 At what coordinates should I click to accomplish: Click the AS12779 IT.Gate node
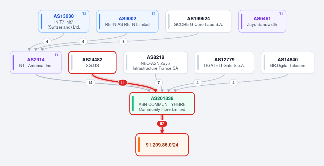pos(224,62)
